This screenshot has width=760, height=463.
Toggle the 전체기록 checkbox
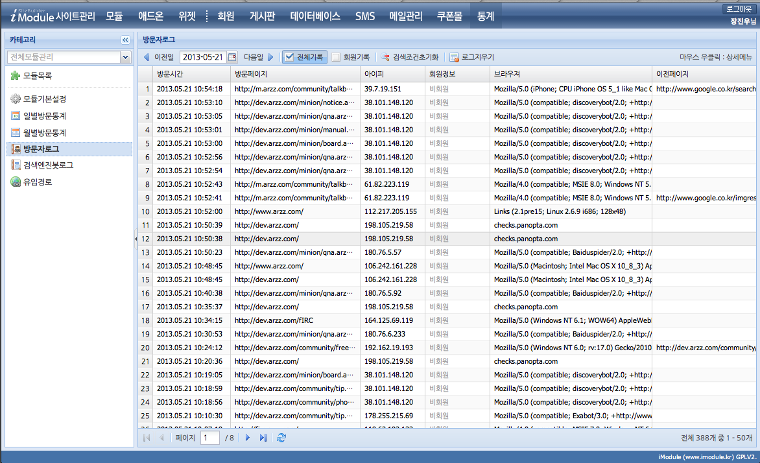[290, 57]
